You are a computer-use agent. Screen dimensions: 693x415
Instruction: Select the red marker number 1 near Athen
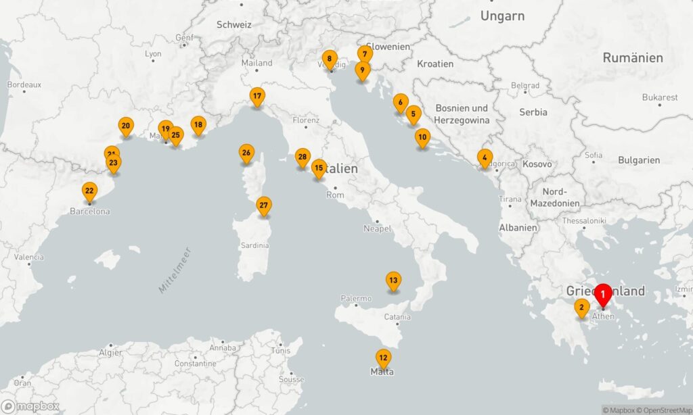603,295
